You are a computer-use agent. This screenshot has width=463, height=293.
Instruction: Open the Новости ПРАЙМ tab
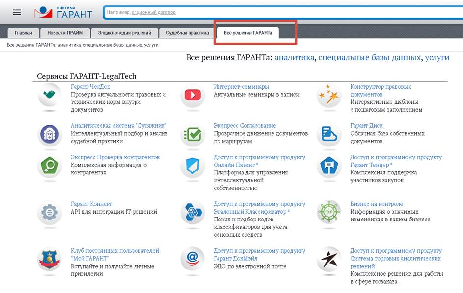pos(65,33)
